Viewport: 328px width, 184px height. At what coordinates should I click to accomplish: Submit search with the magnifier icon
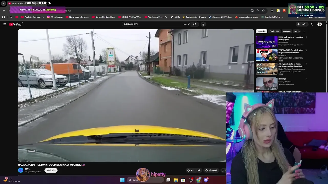tap(195, 24)
